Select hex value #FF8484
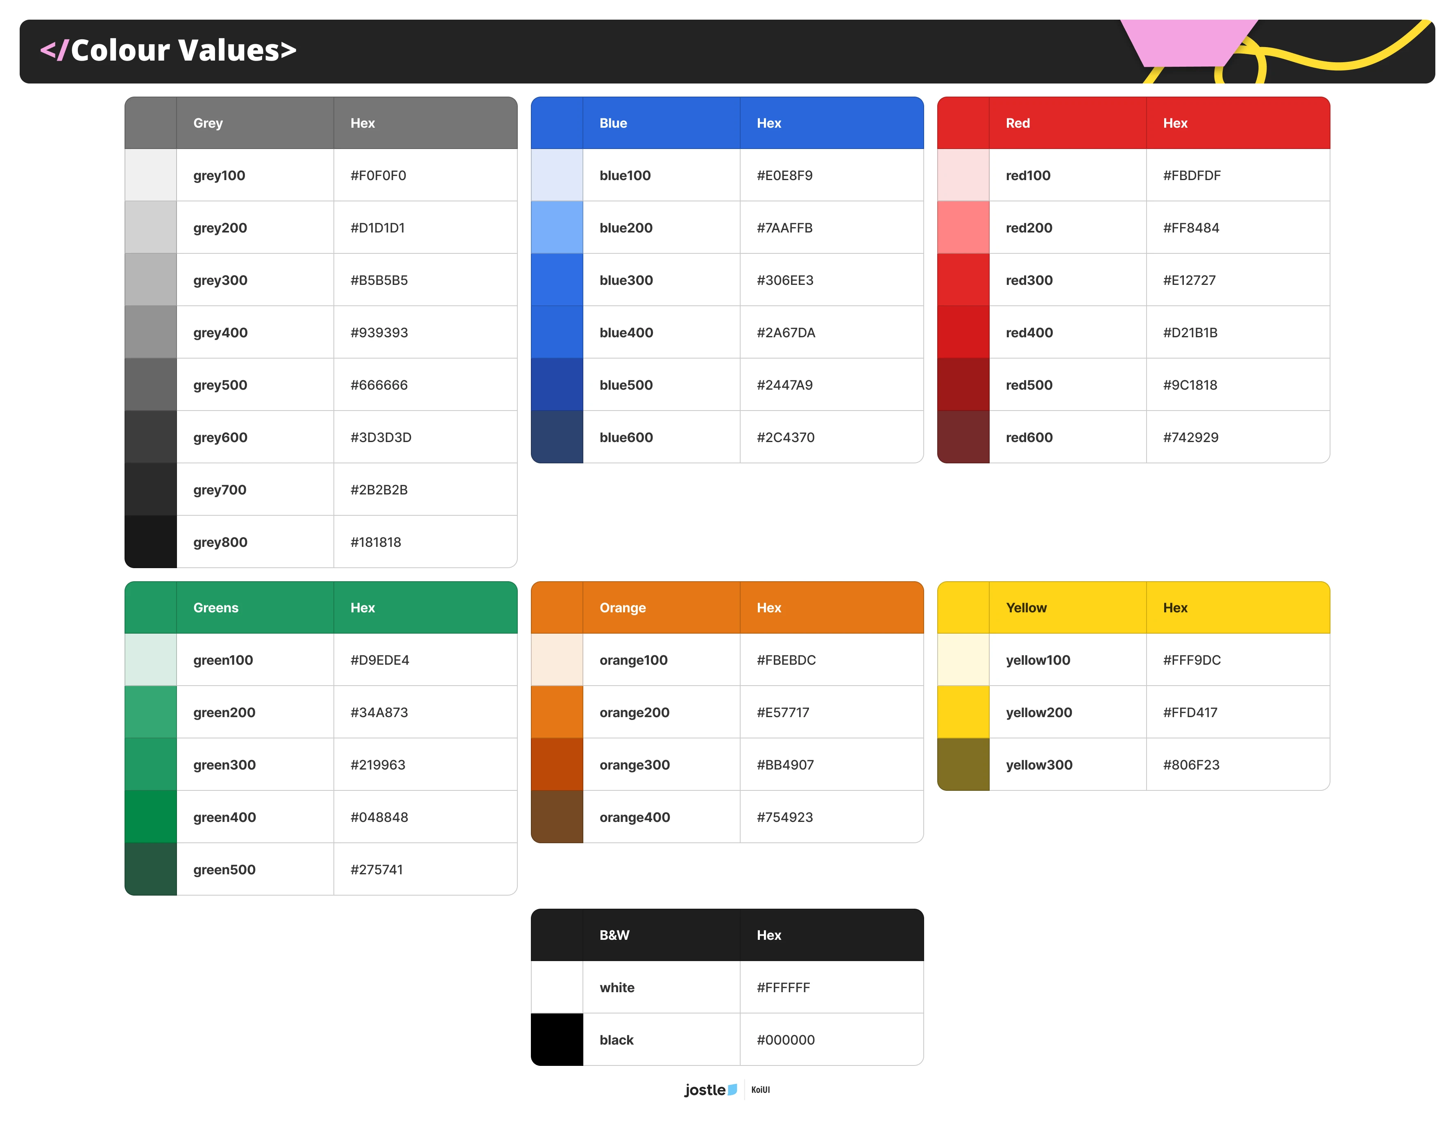 [1190, 228]
